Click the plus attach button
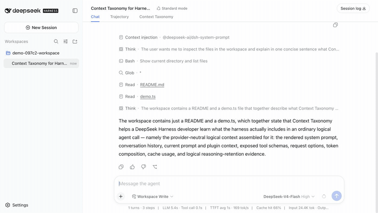This screenshot has width=378, height=213. 121,196
